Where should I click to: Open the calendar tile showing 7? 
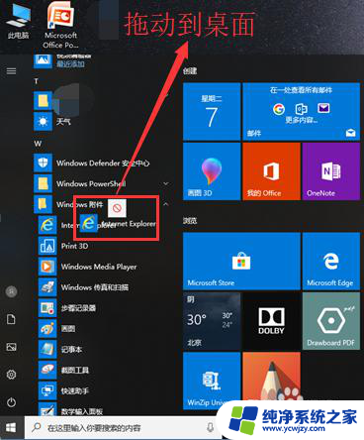tap(212, 112)
